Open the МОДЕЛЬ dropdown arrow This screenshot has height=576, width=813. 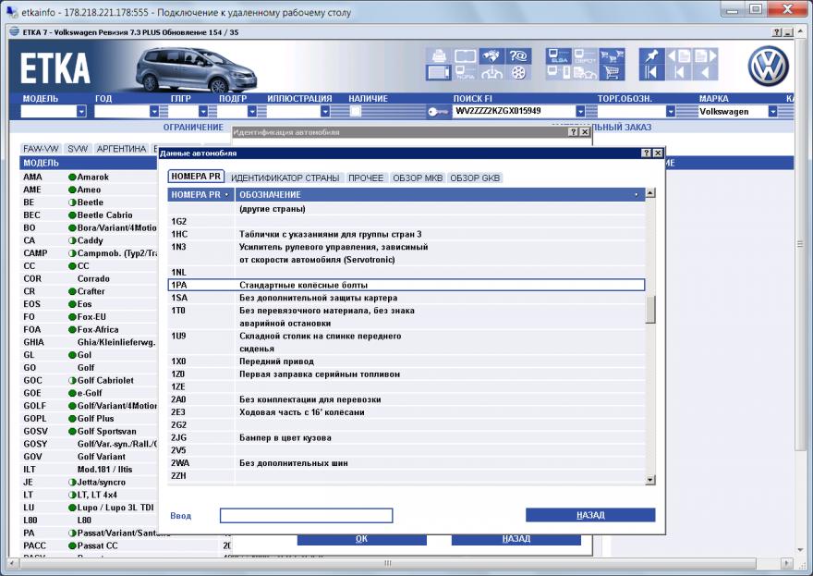coord(81,111)
